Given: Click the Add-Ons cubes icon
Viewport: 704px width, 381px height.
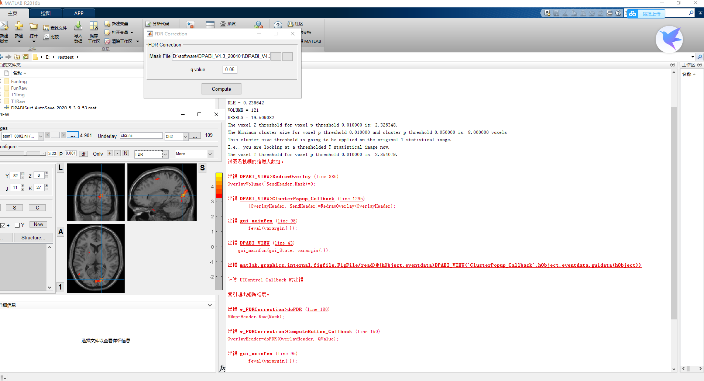Looking at the screenshot, I should pos(258,25).
